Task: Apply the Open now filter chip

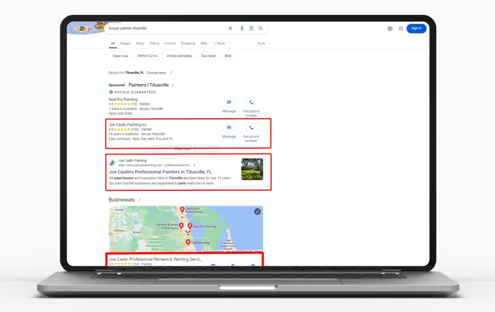Action: pyautogui.click(x=120, y=56)
